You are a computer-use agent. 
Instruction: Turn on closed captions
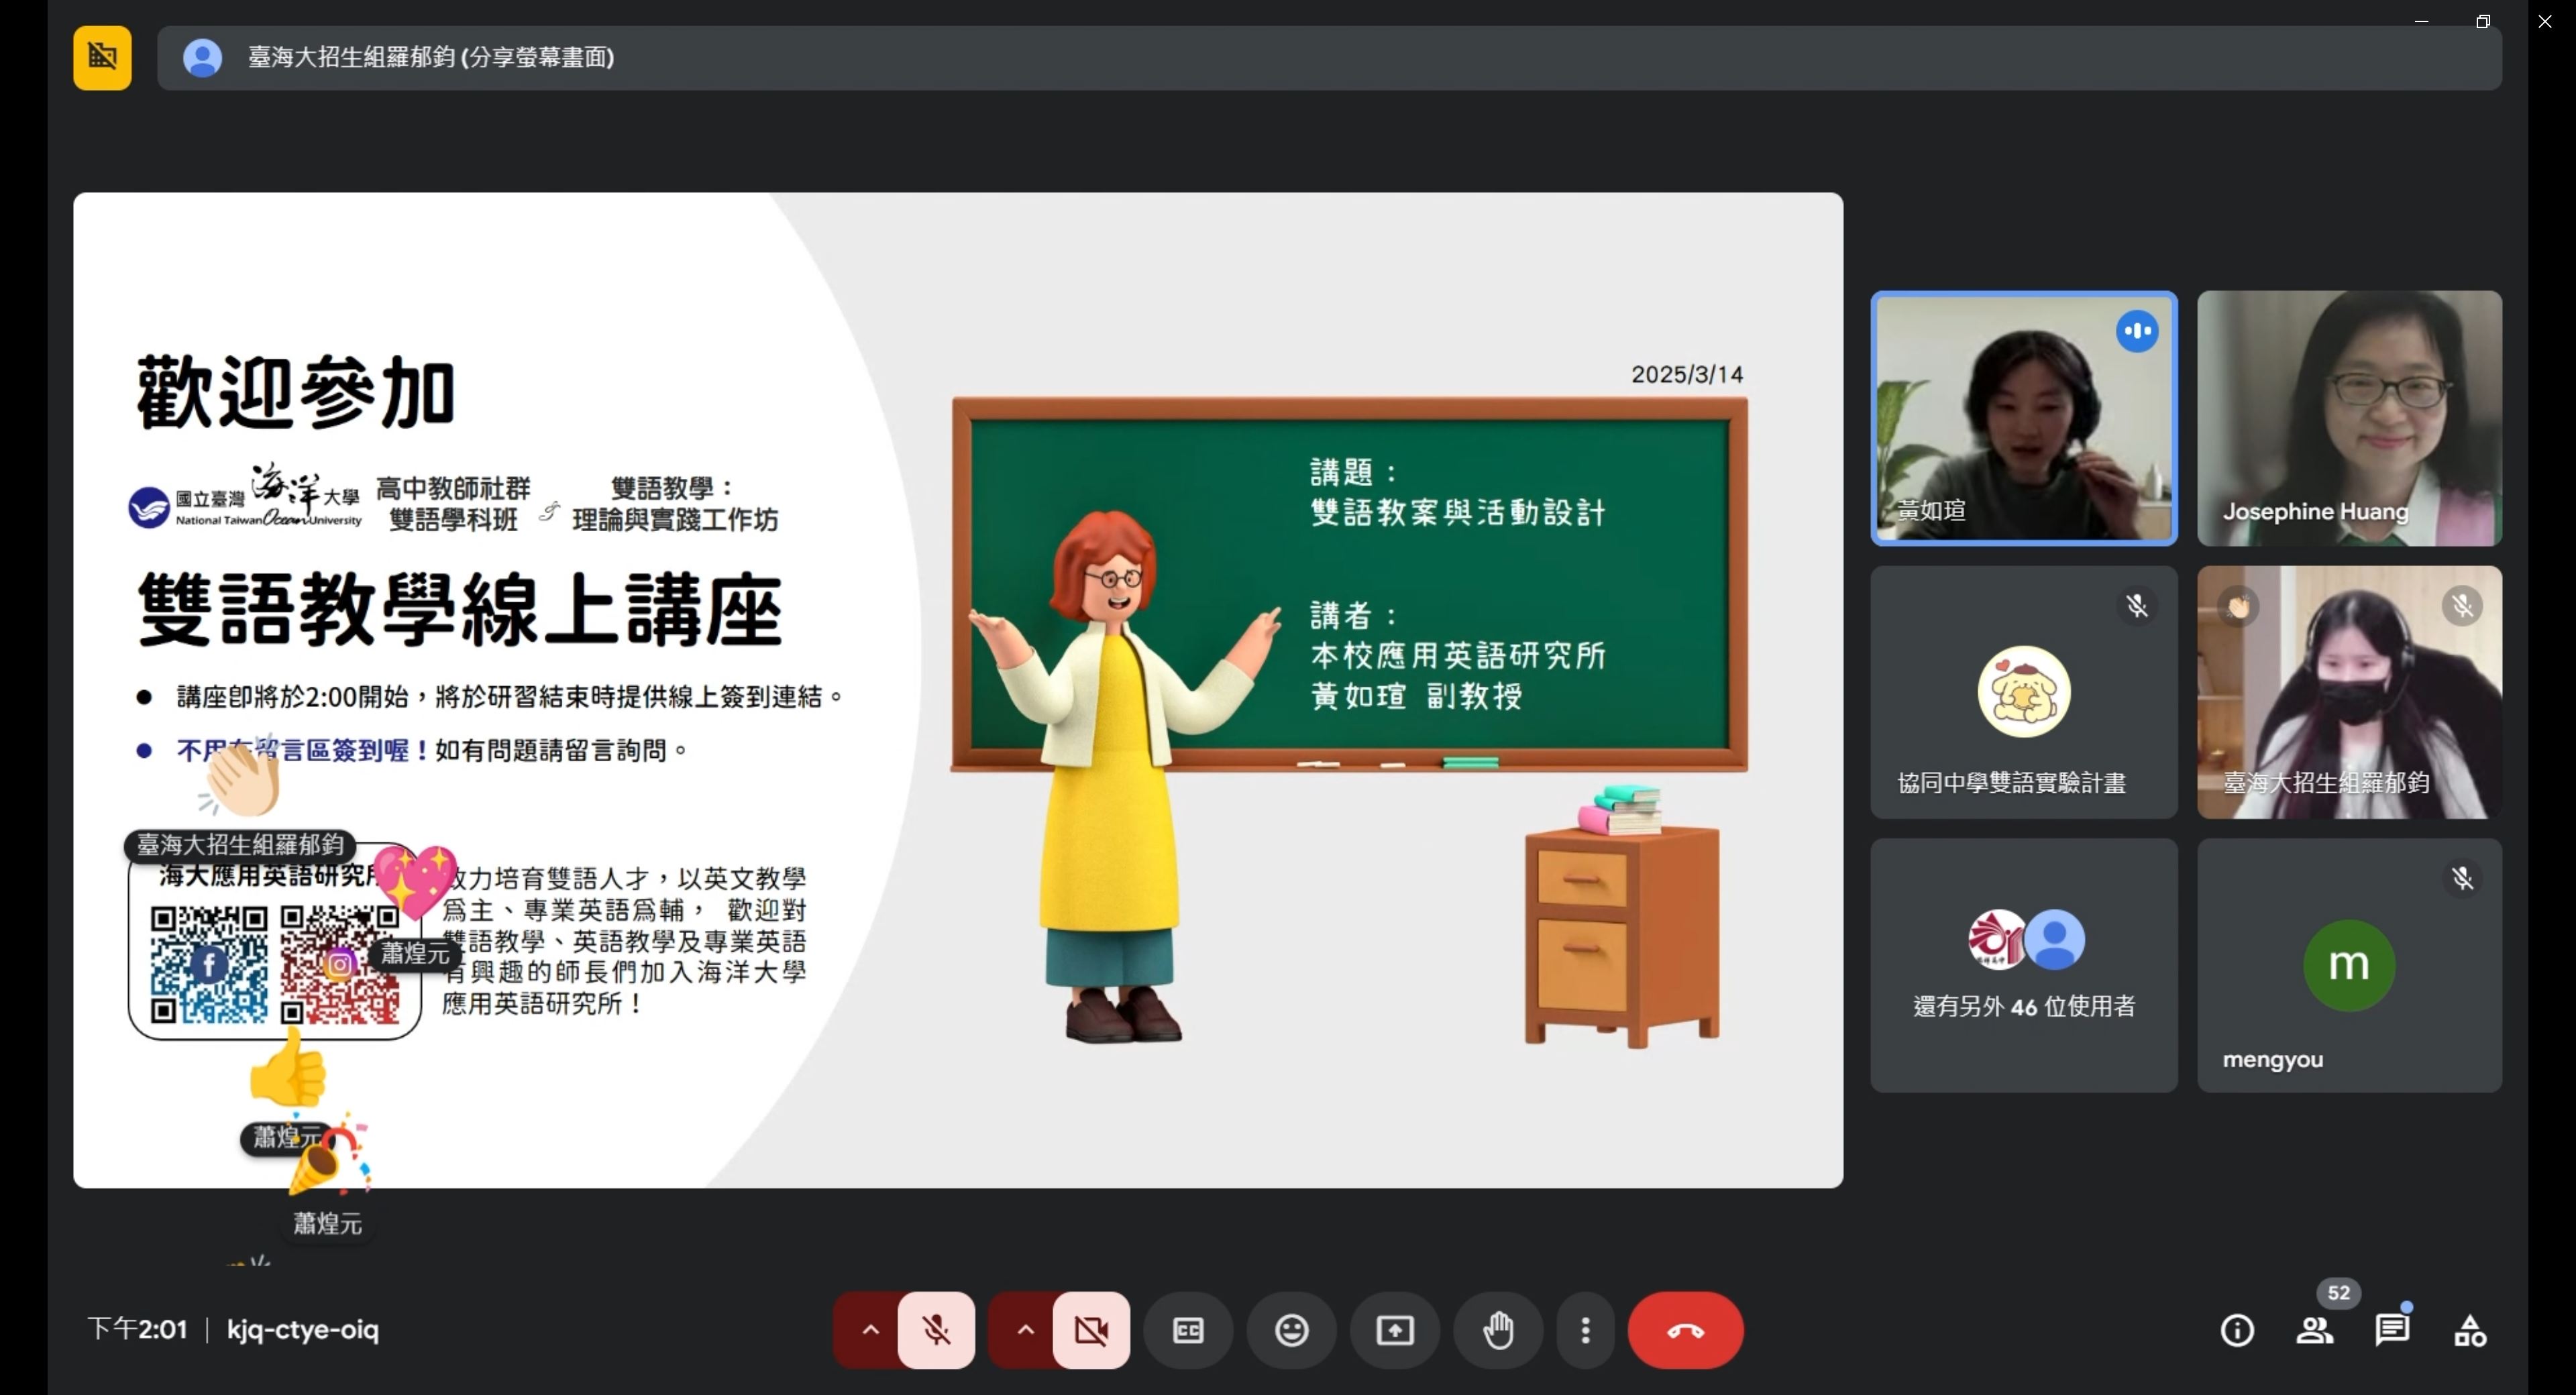click(x=1188, y=1330)
